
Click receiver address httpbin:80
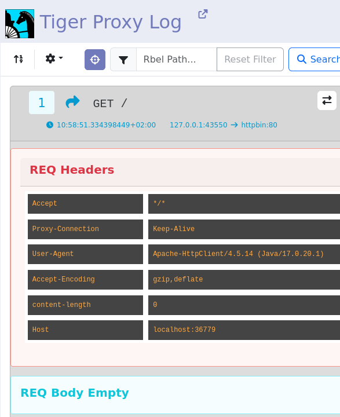tap(259, 125)
